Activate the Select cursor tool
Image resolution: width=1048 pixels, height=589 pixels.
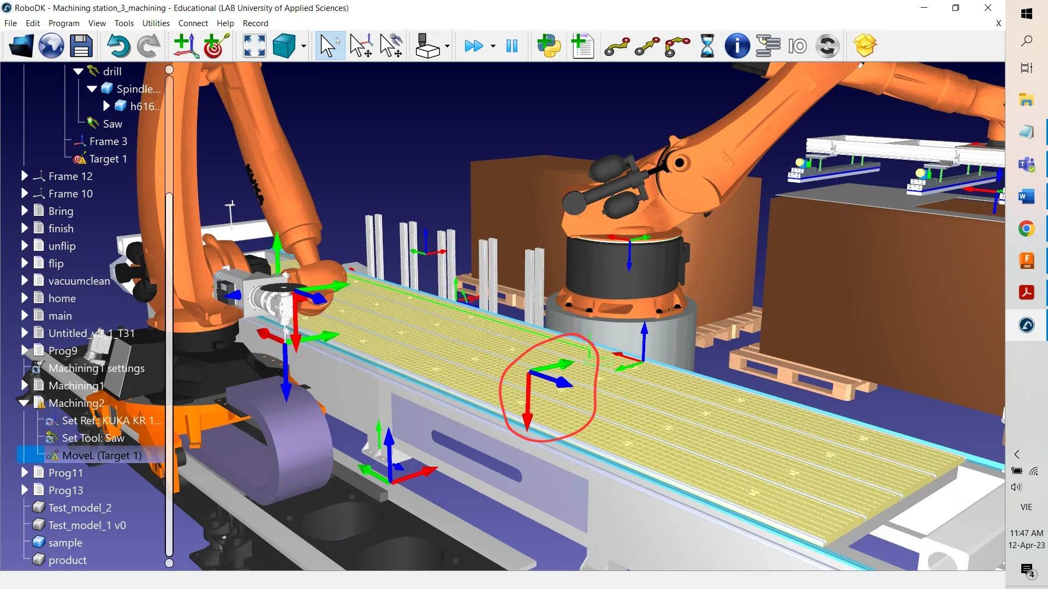pos(329,46)
